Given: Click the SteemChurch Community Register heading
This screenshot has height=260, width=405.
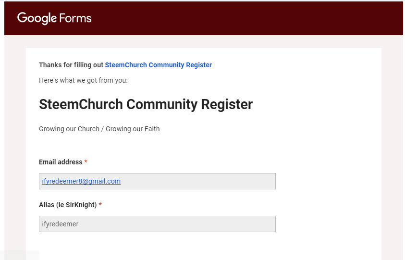Looking at the screenshot, I should coord(146,104).
